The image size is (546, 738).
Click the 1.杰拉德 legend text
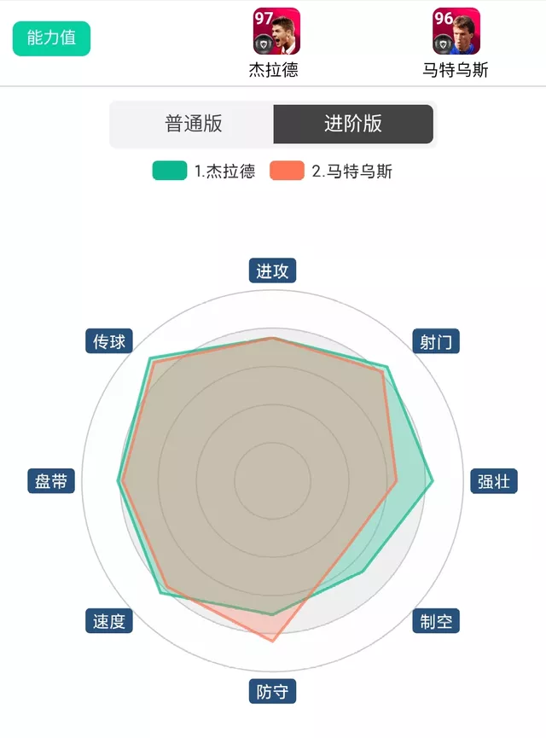click(x=224, y=171)
